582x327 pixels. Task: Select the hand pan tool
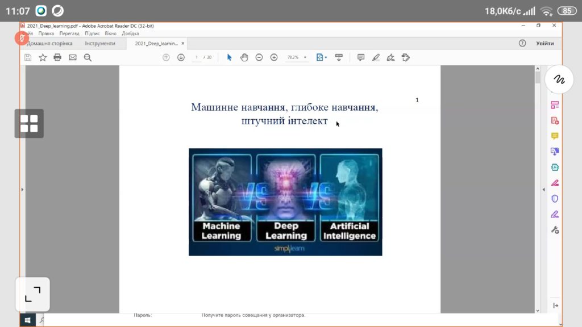coord(244,57)
